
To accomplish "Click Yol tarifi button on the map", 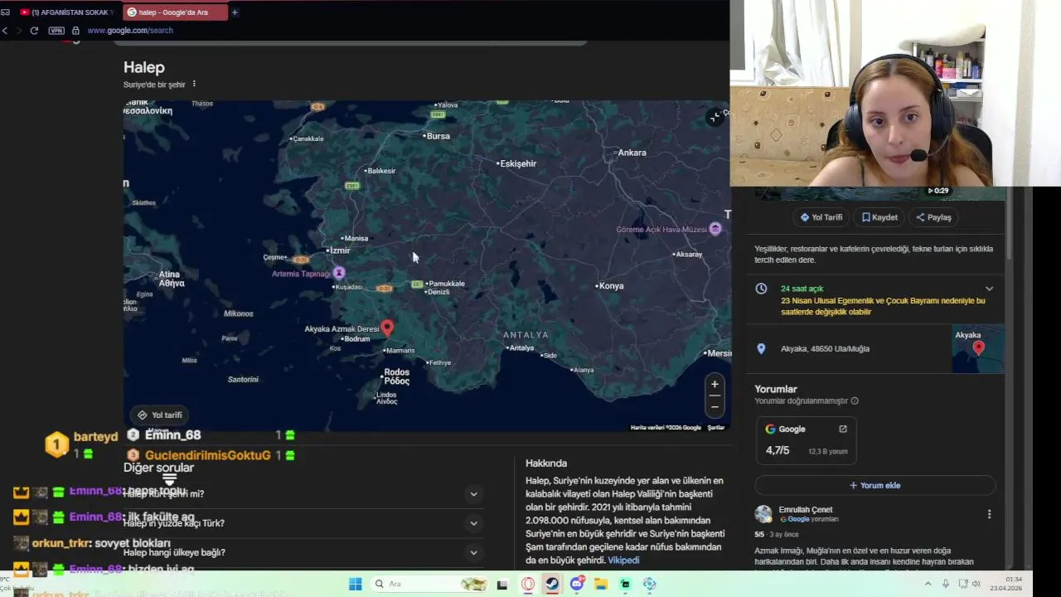I will pyautogui.click(x=160, y=415).
